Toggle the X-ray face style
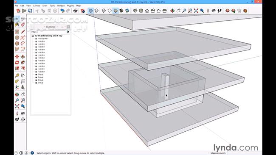Image resolution: width=276 pixels, height=155 pixels. (90, 11)
